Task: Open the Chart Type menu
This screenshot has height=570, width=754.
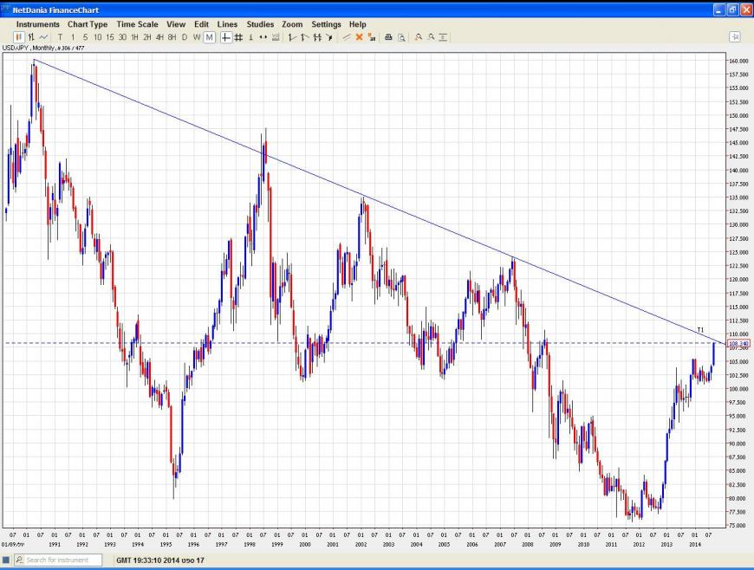Action: pos(88,24)
